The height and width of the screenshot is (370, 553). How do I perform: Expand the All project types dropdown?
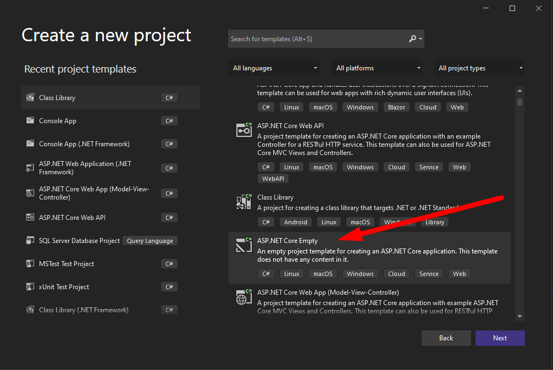click(479, 68)
